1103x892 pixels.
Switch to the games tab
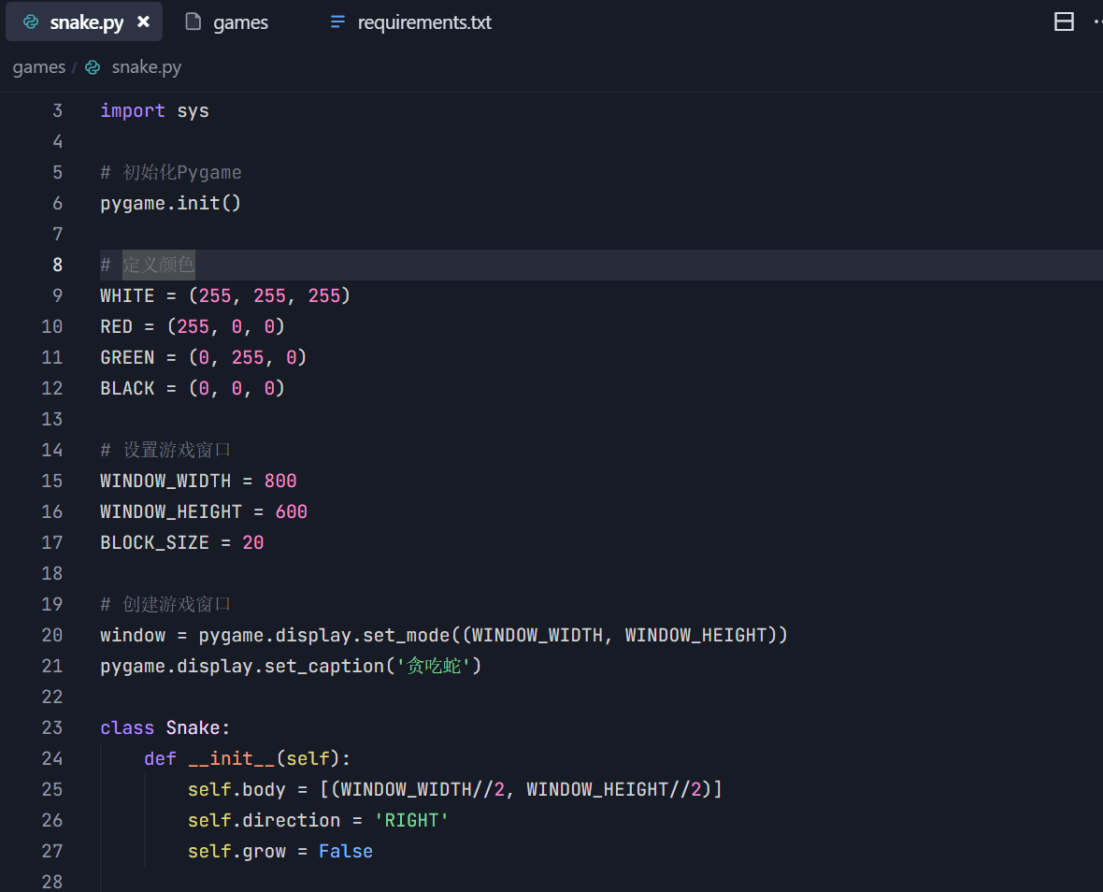coord(240,22)
